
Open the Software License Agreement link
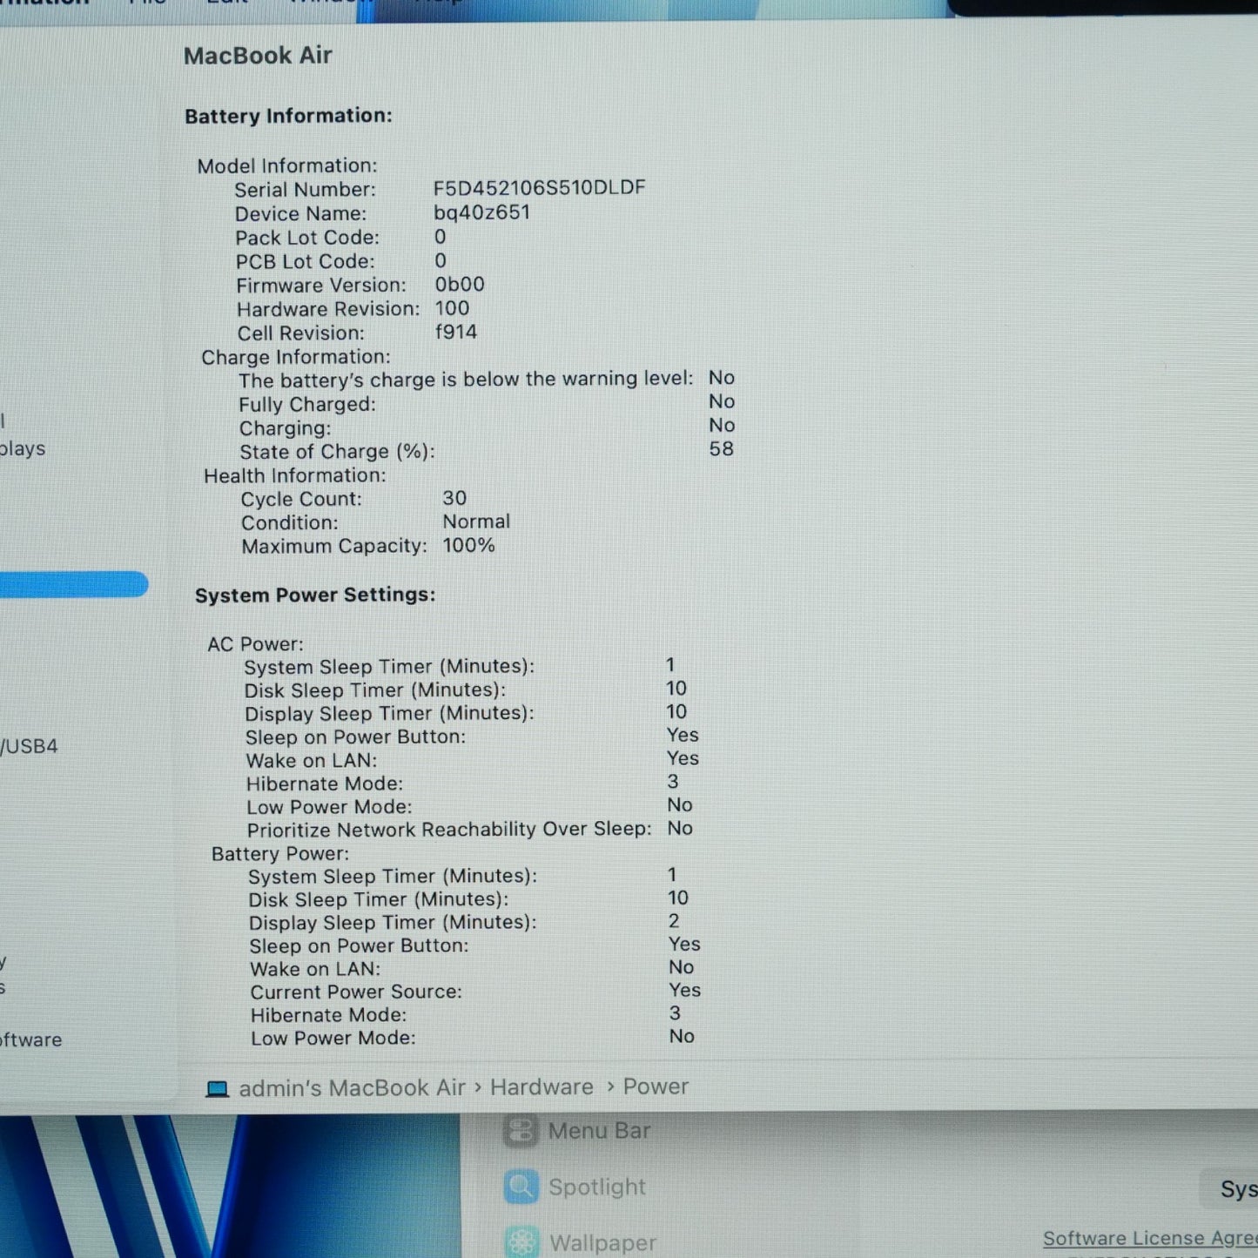(x=1150, y=1238)
